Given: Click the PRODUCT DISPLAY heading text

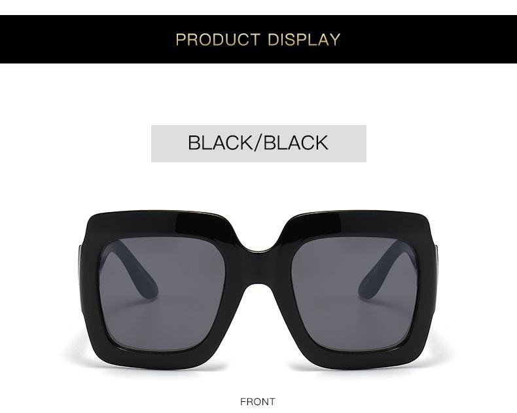Looking at the screenshot, I should click(258, 39).
